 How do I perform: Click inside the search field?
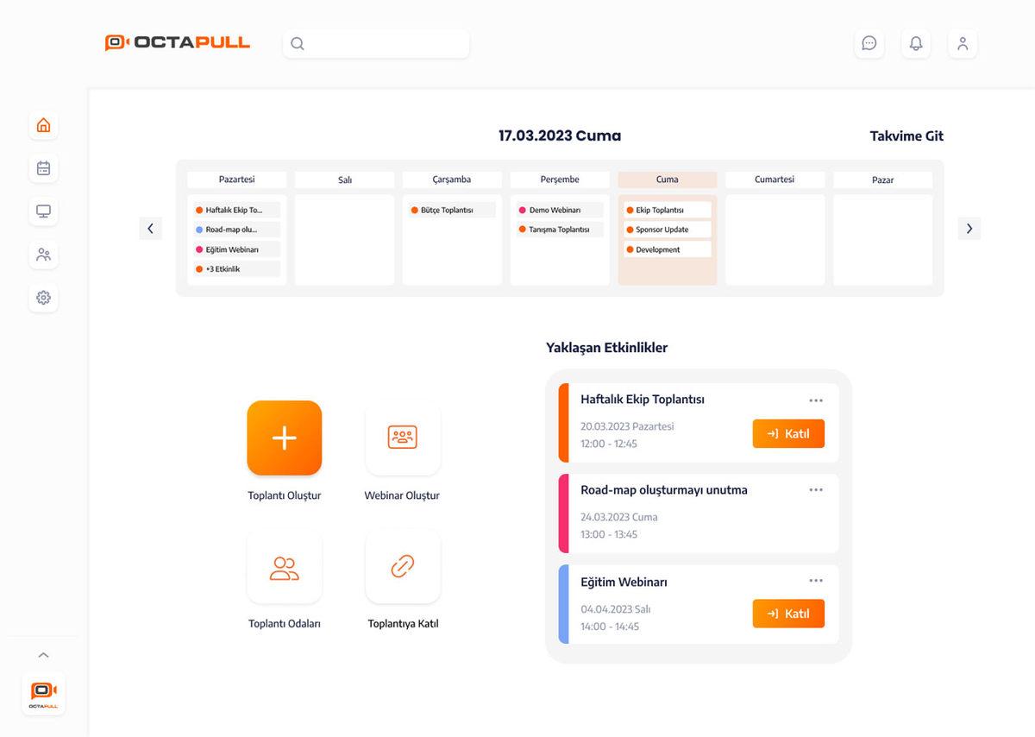coord(375,43)
